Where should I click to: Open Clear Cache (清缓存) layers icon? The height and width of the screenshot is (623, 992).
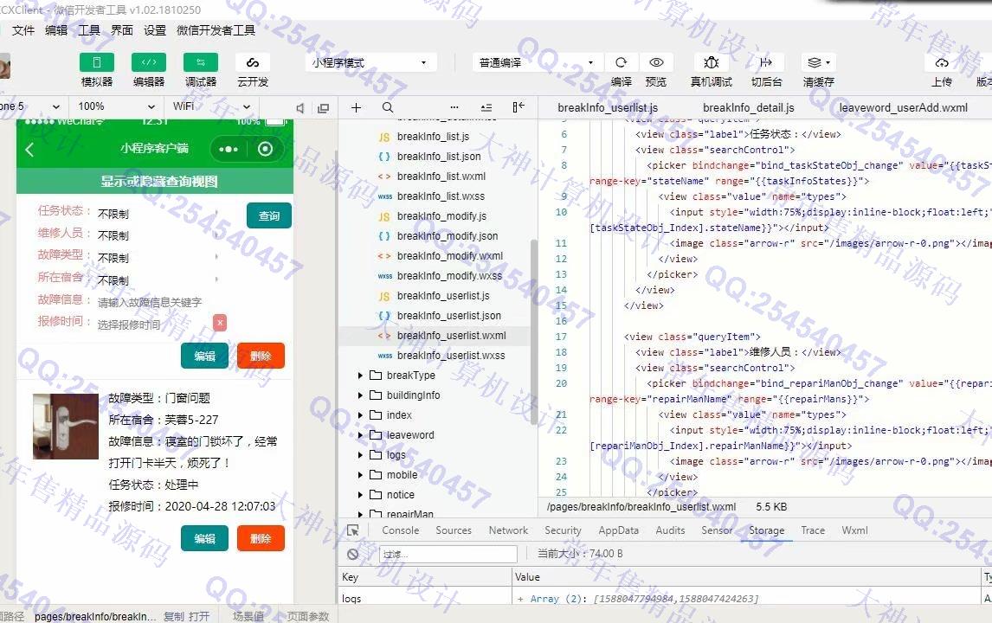click(x=818, y=62)
